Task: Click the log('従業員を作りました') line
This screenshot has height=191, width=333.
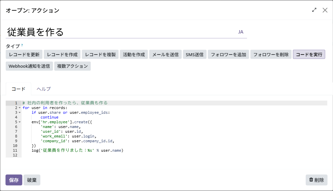Action: 77,150
